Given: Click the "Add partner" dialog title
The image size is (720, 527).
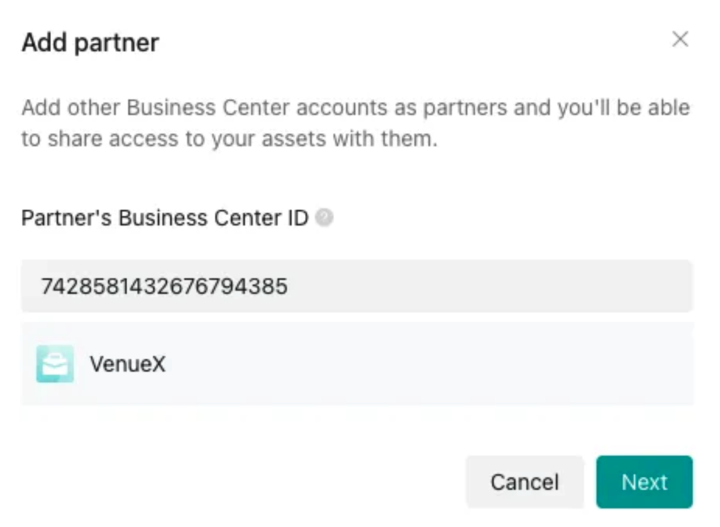Looking at the screenshot, I should click(x=90, y=42).
